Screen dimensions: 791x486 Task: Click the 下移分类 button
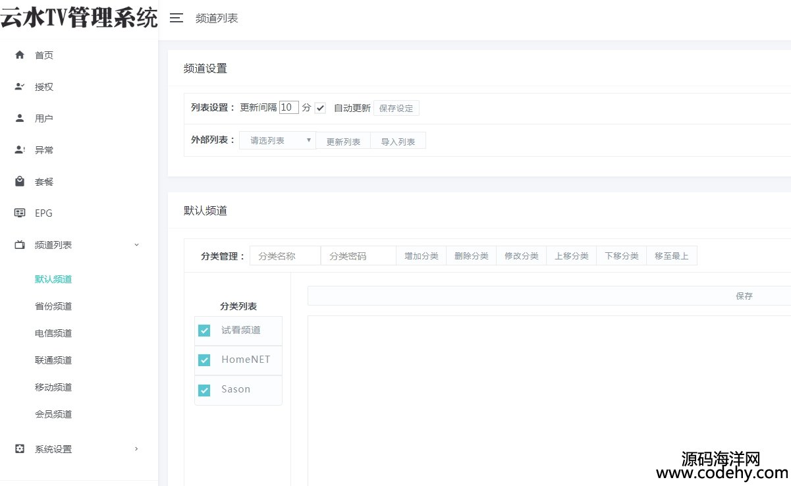click(621, 256)
